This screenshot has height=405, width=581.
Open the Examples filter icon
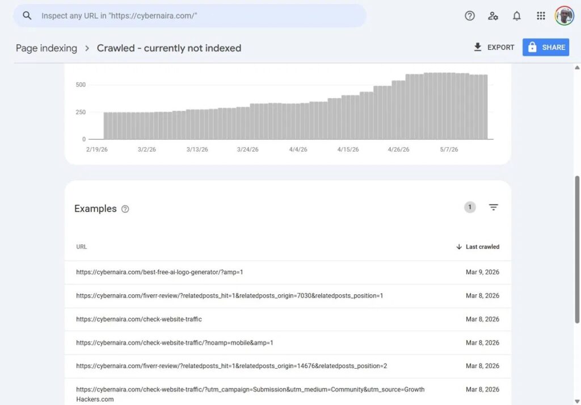pos(493,207)
